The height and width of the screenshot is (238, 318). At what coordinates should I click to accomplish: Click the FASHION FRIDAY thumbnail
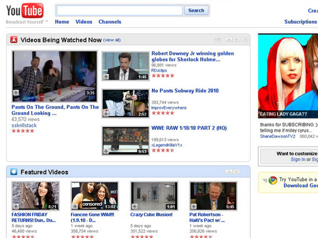(x=35, y=196)
